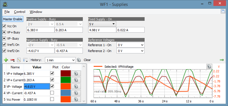Open the Window menu

tap(36, 12)
